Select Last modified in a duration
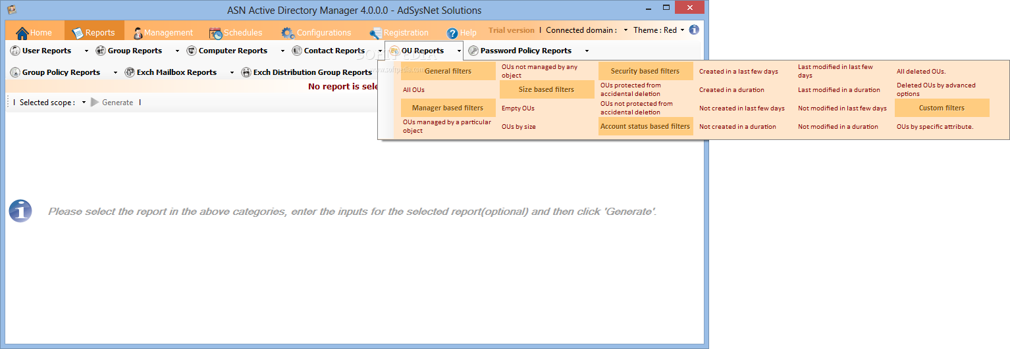1010x349 pixels. 839,89
